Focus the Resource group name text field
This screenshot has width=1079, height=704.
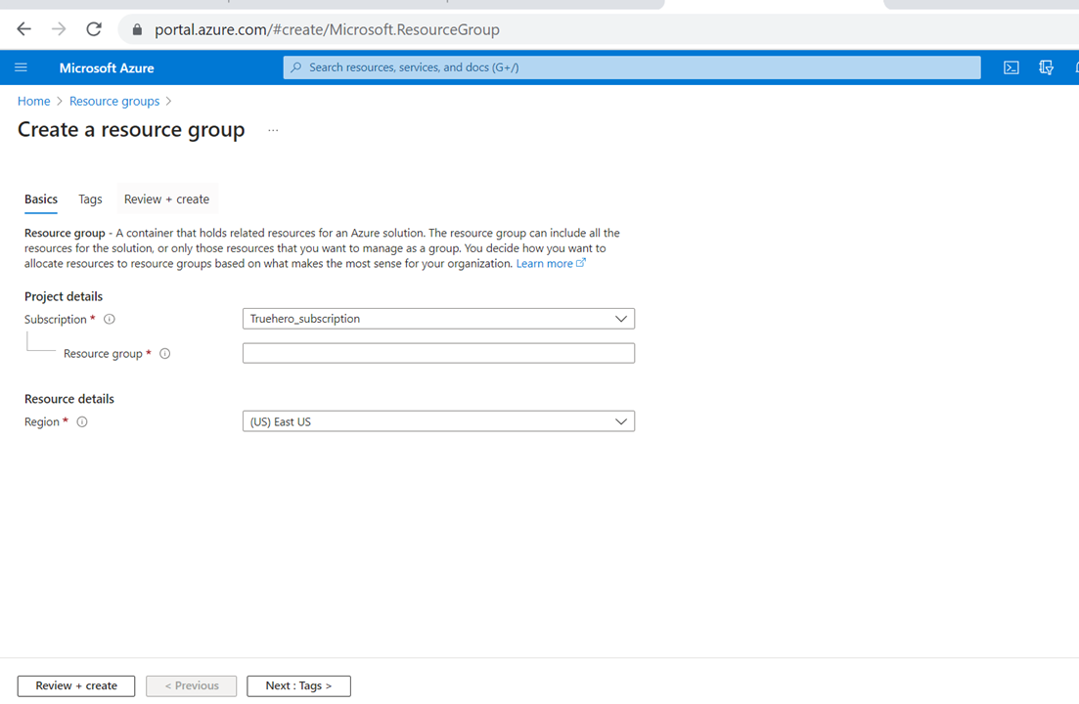(x=438, y=353)
